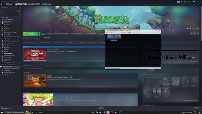Toggle Terraria favorite star icon
Screen dimensions: 202x114
point(198,34)
